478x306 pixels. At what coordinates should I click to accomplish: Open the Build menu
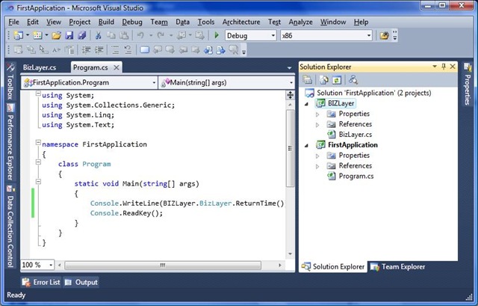[106, 22]
